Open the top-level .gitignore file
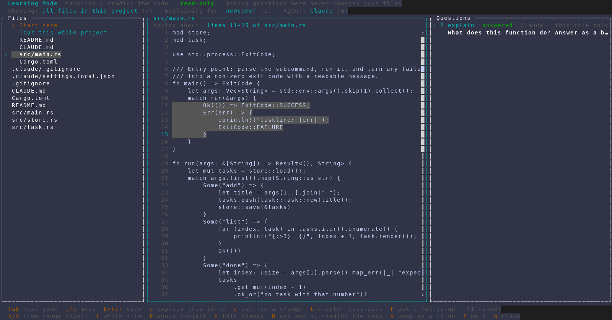The width and height of the screenshot is (612, 320). 31,84
